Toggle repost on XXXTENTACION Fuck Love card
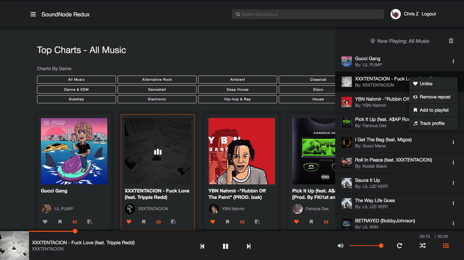The height and width of the screenshot is (260, 464). point(158,222)
